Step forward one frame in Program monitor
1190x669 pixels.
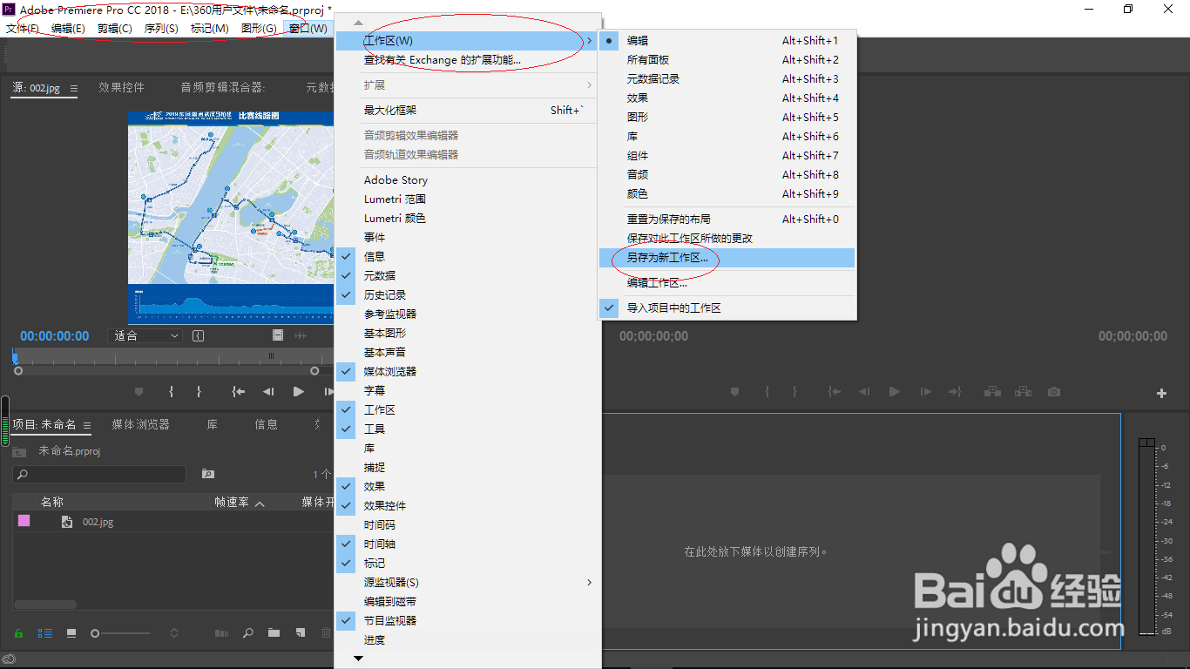tap(924, 392)
